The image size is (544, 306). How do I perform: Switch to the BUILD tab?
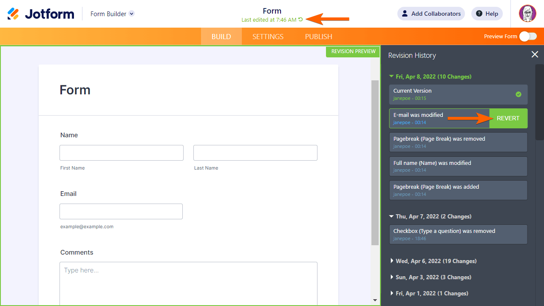coord(221,37)
